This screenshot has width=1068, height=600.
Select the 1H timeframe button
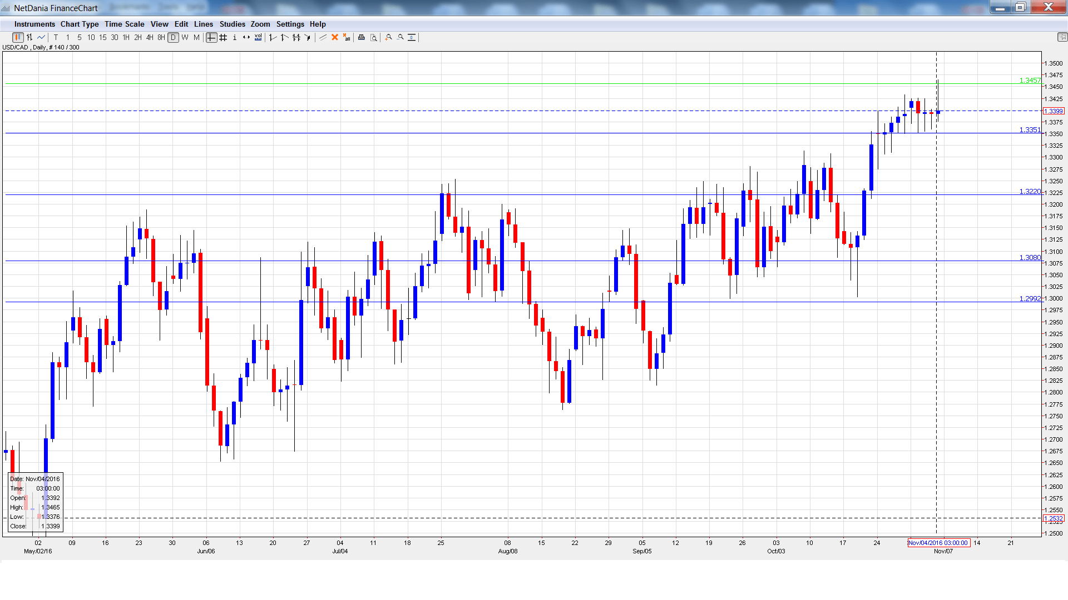pyautogui.click(x=125, y=37)
